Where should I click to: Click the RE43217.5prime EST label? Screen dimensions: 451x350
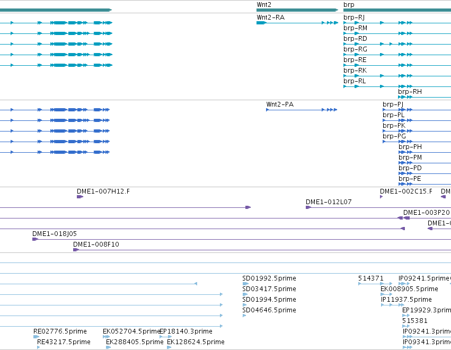click(64, 342)
